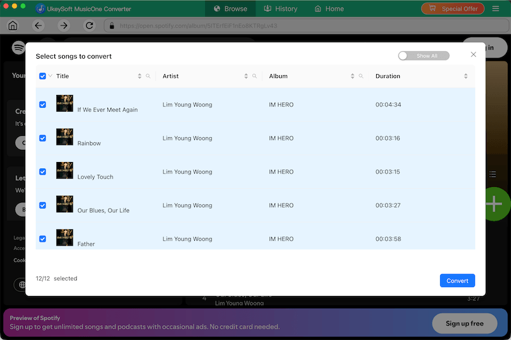Close the Select songs dialog
This screenshot has height=340, width=511.
pos(473,54)
